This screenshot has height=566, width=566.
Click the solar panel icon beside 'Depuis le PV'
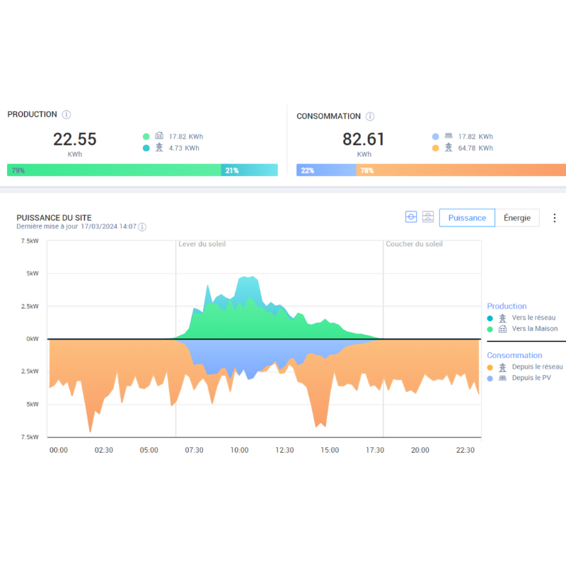click(x=502, y=379)
